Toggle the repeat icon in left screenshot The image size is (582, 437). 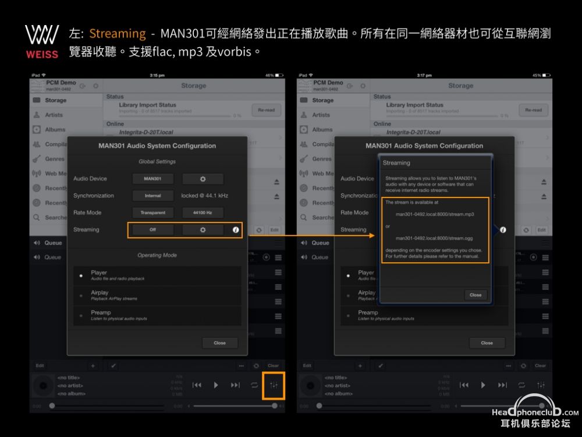[254, 385]
